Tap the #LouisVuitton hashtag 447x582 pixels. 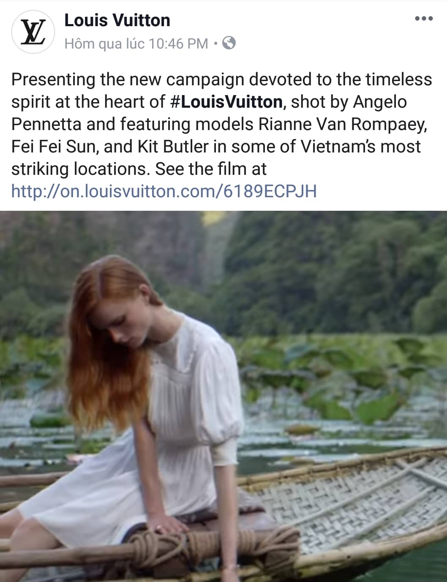[x=227, y=102]
